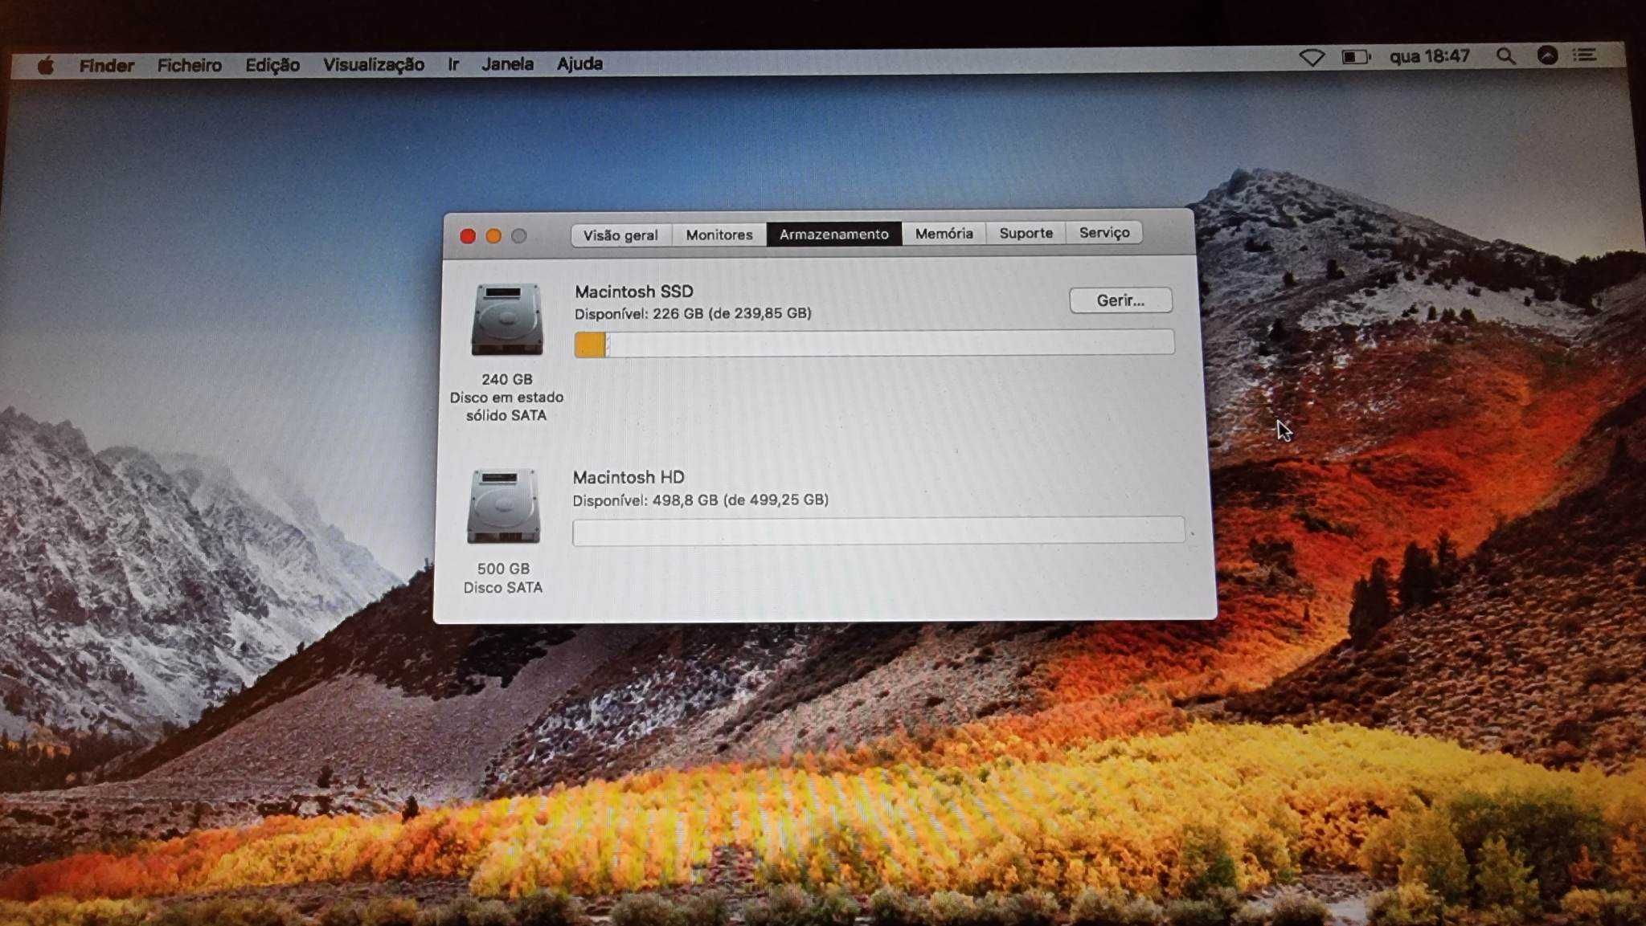
Task: Open the Visualização menu
Action: tap(374, 64)
